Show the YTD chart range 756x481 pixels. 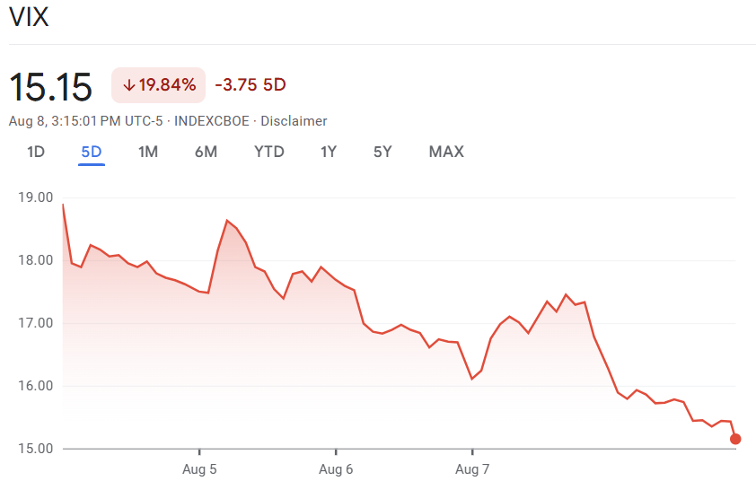point(269,152)
